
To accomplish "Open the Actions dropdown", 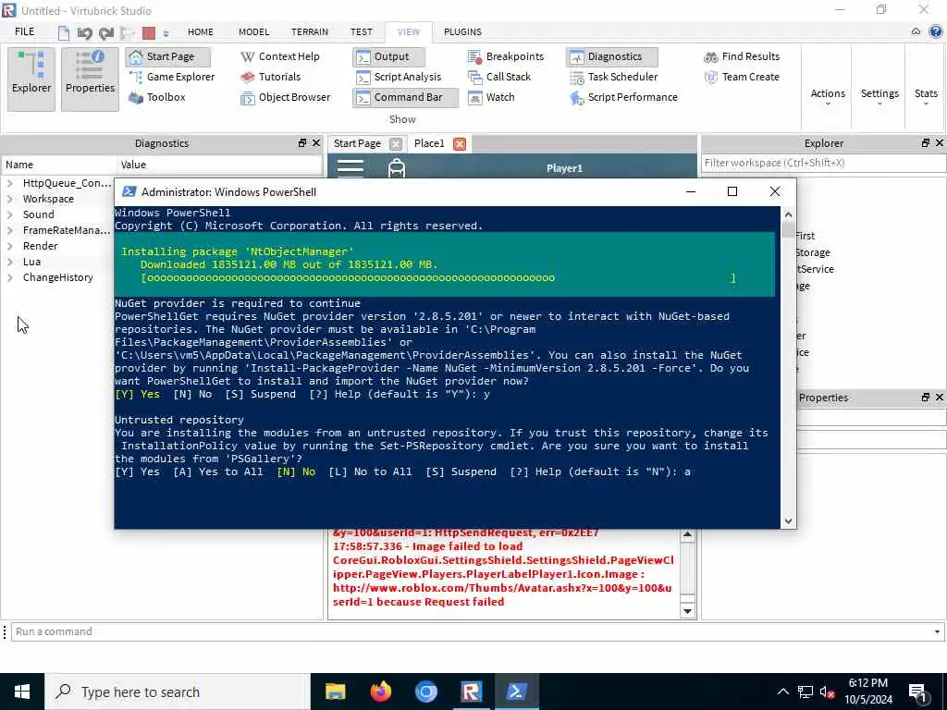I will point(828,96).
